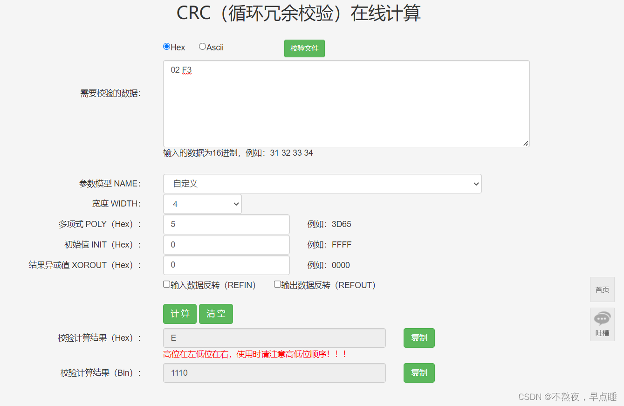
Task: Click the page title CRC 在线计算
Action: pyautogui.click(x=299, y=14)
